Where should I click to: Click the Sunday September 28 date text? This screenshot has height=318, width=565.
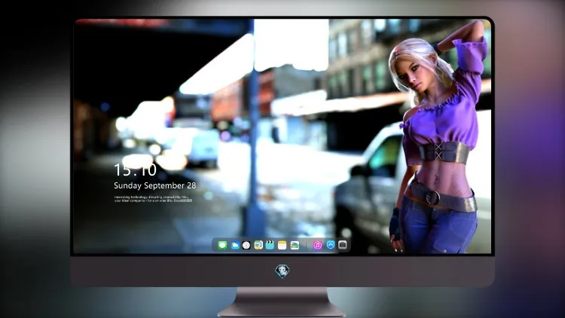click(x=155, y=185)
